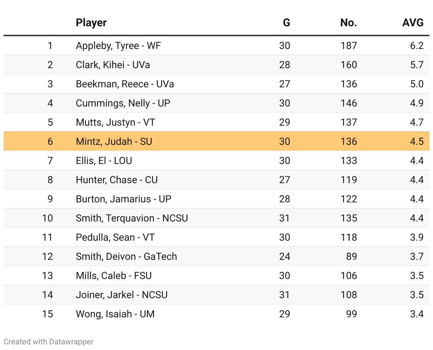
Task: Click Smith, Deivon - GaTech player cell
Action: 126,257
